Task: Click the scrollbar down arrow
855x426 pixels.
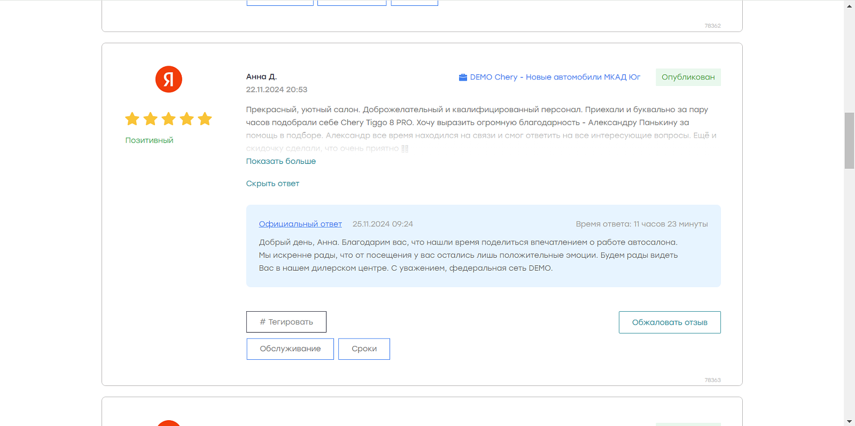Action: tap(849, 421)
